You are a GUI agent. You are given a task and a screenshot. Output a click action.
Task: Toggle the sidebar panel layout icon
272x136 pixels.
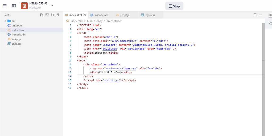14,6
